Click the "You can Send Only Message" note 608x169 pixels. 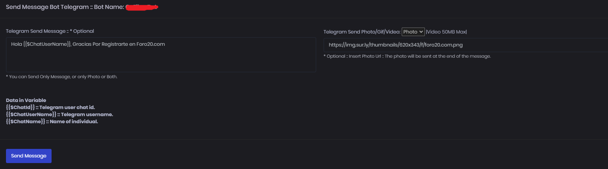point(62,77)
